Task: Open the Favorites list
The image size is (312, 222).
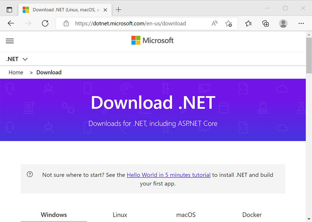Action: click(248, 23)
